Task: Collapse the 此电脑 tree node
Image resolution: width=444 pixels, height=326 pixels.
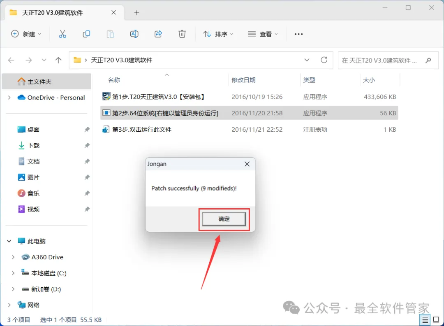Action: (9, 241)
